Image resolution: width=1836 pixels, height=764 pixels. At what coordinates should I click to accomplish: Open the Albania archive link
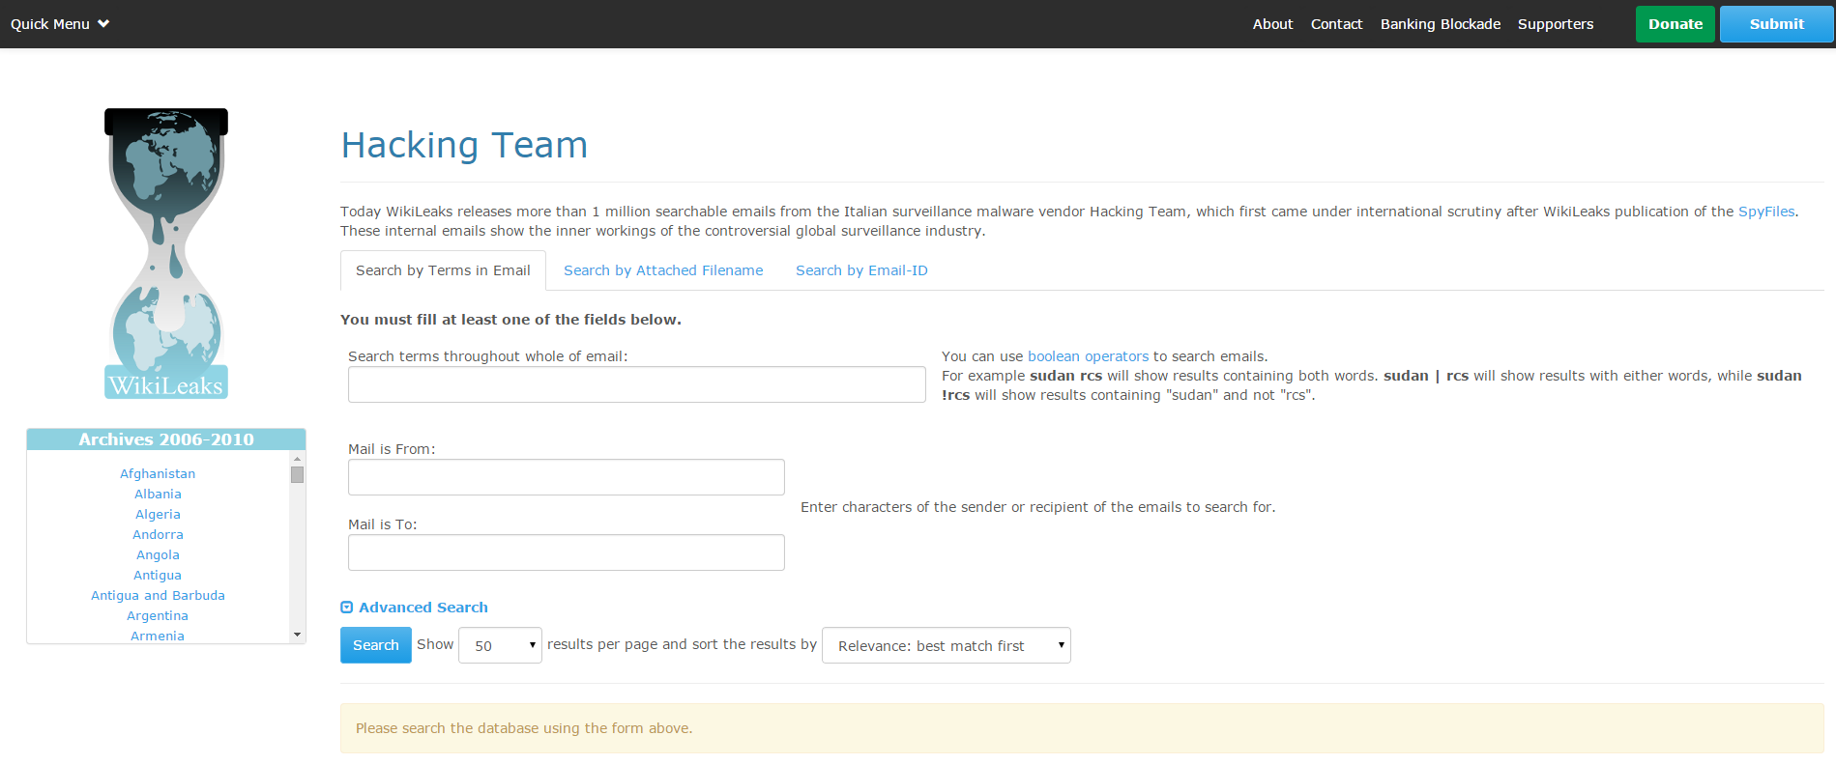158,494
